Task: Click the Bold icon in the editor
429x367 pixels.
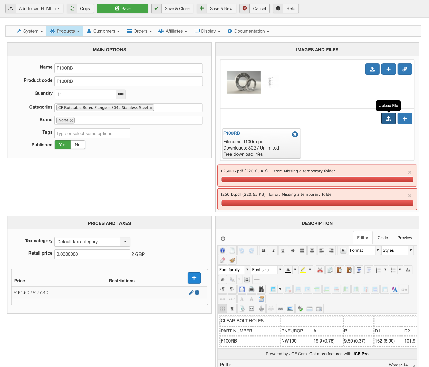Action: tap(263, 251)
